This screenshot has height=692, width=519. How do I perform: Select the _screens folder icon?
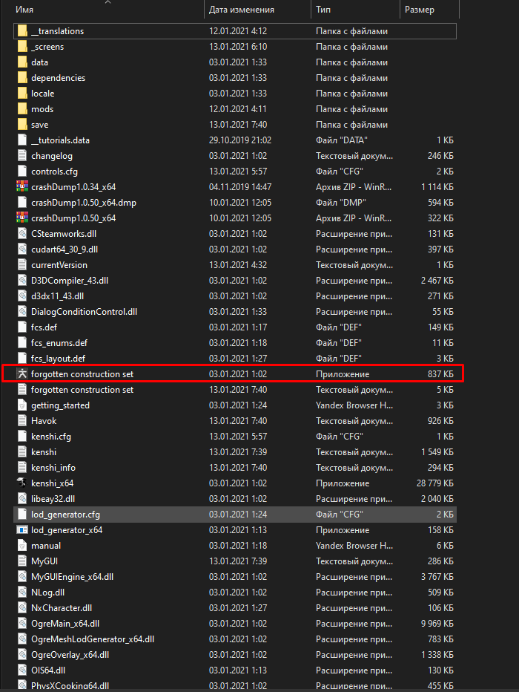(22, 46)
